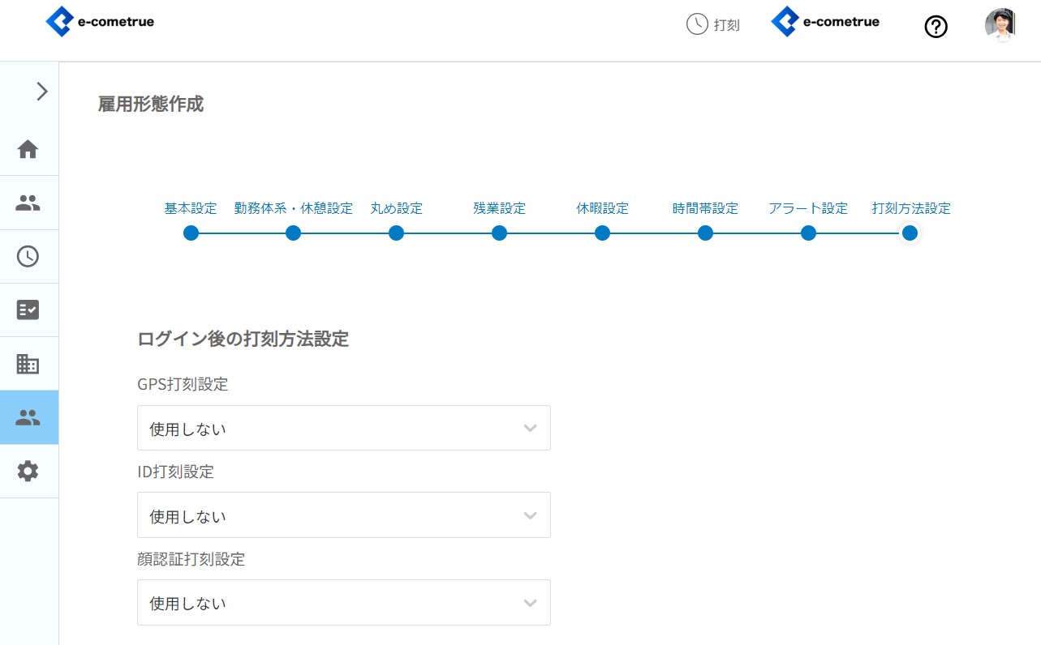Open the Home icon in the sidebar
The width and height of the screenshot is (1041, 645).
pyautogui.click(x=28, y=149)
